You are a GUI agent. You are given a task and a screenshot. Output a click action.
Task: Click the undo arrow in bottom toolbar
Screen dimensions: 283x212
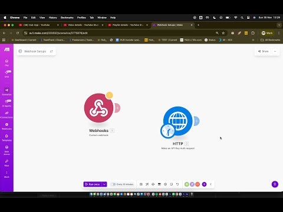[177, 184]
